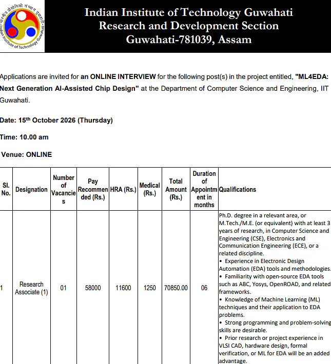331x364 pixels.
Task: Click the 'Medical (Rs.)' column header
Action: click(x=149, y=189)
